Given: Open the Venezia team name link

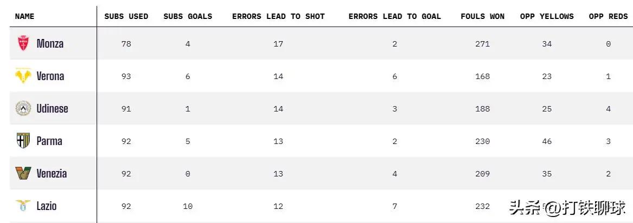Looking at the screenshot, I should coord(52,173).
